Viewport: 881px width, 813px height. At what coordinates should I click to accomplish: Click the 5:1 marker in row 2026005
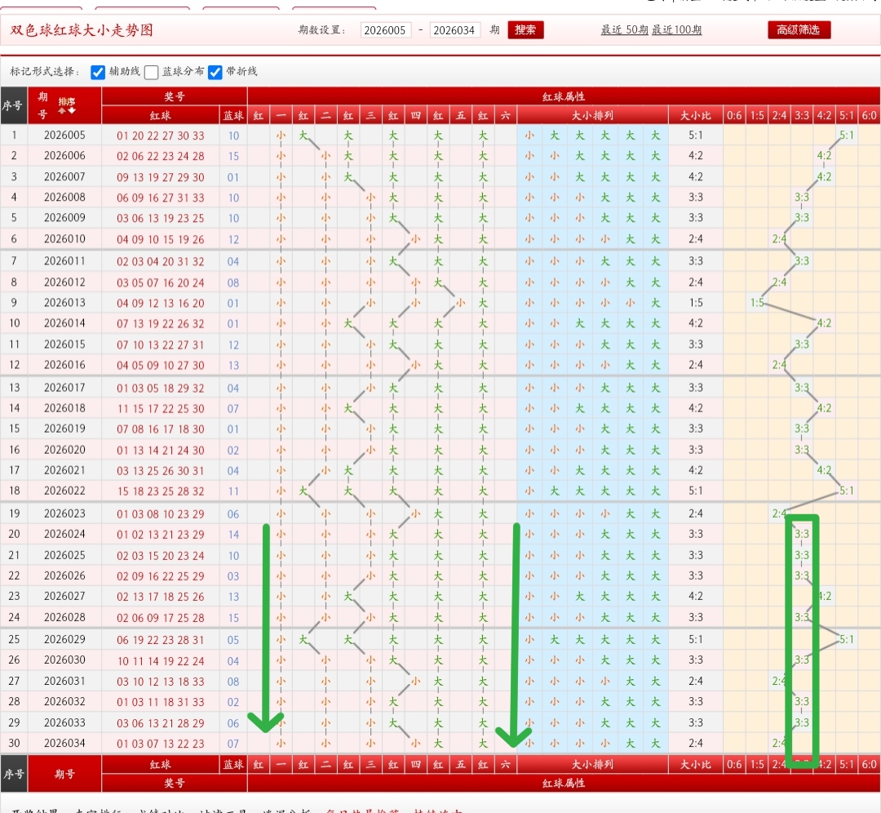847,135
